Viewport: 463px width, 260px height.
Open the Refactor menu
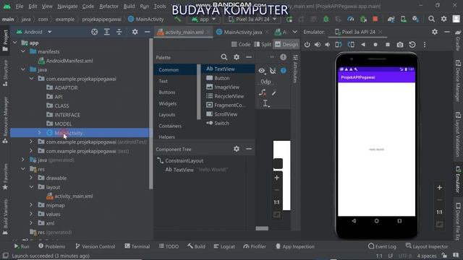[x=109, y=6]
